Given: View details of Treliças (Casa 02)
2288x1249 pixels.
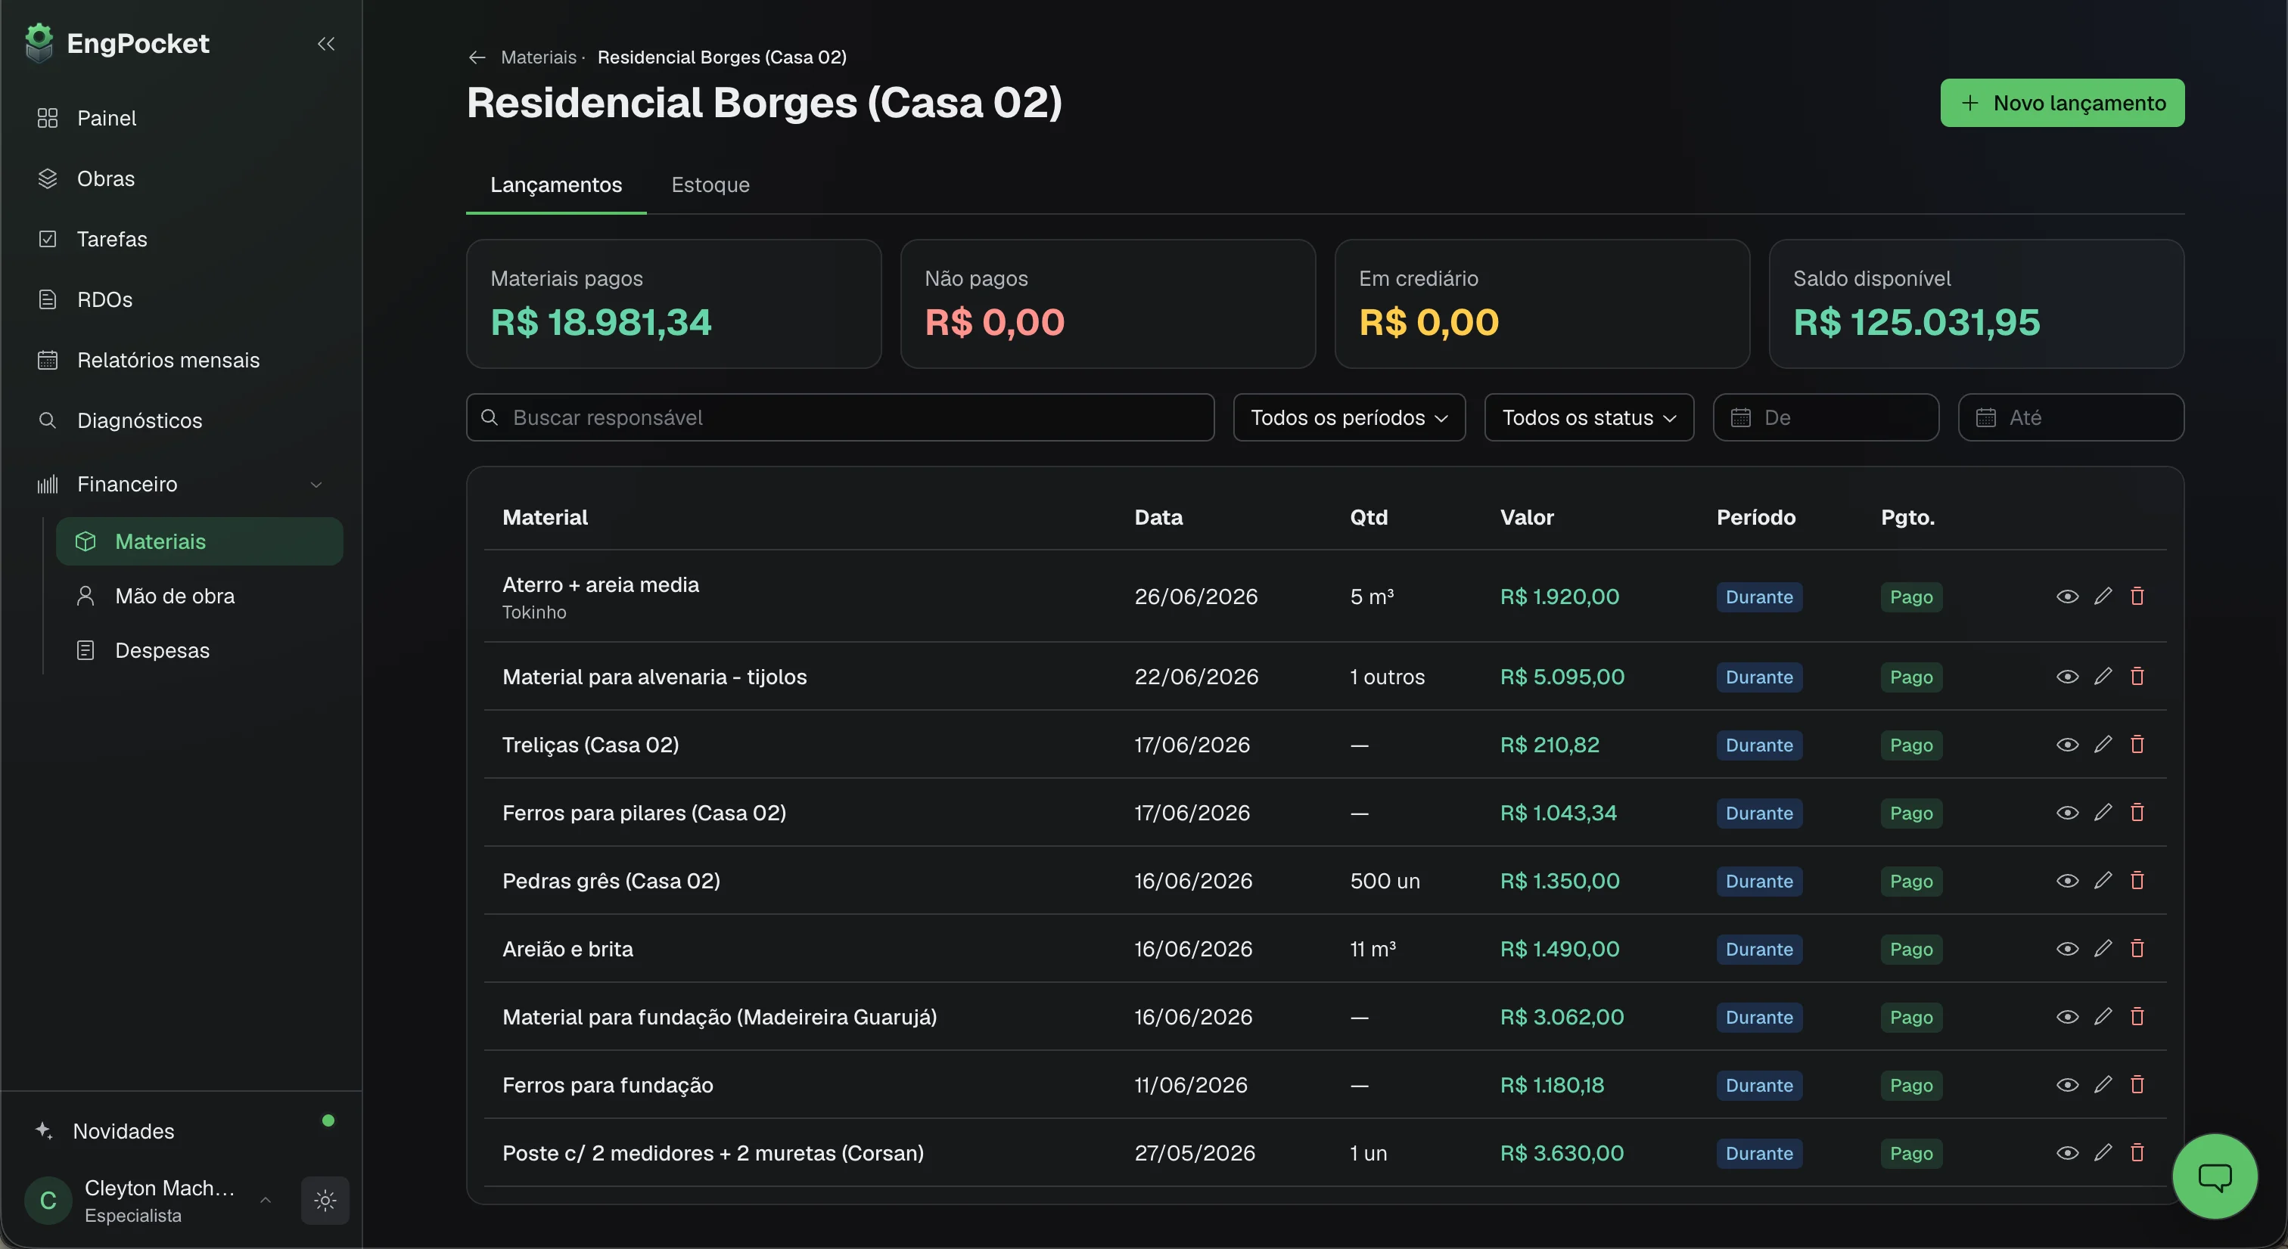Looking at the screenshot, I should tap(2068, 745).
